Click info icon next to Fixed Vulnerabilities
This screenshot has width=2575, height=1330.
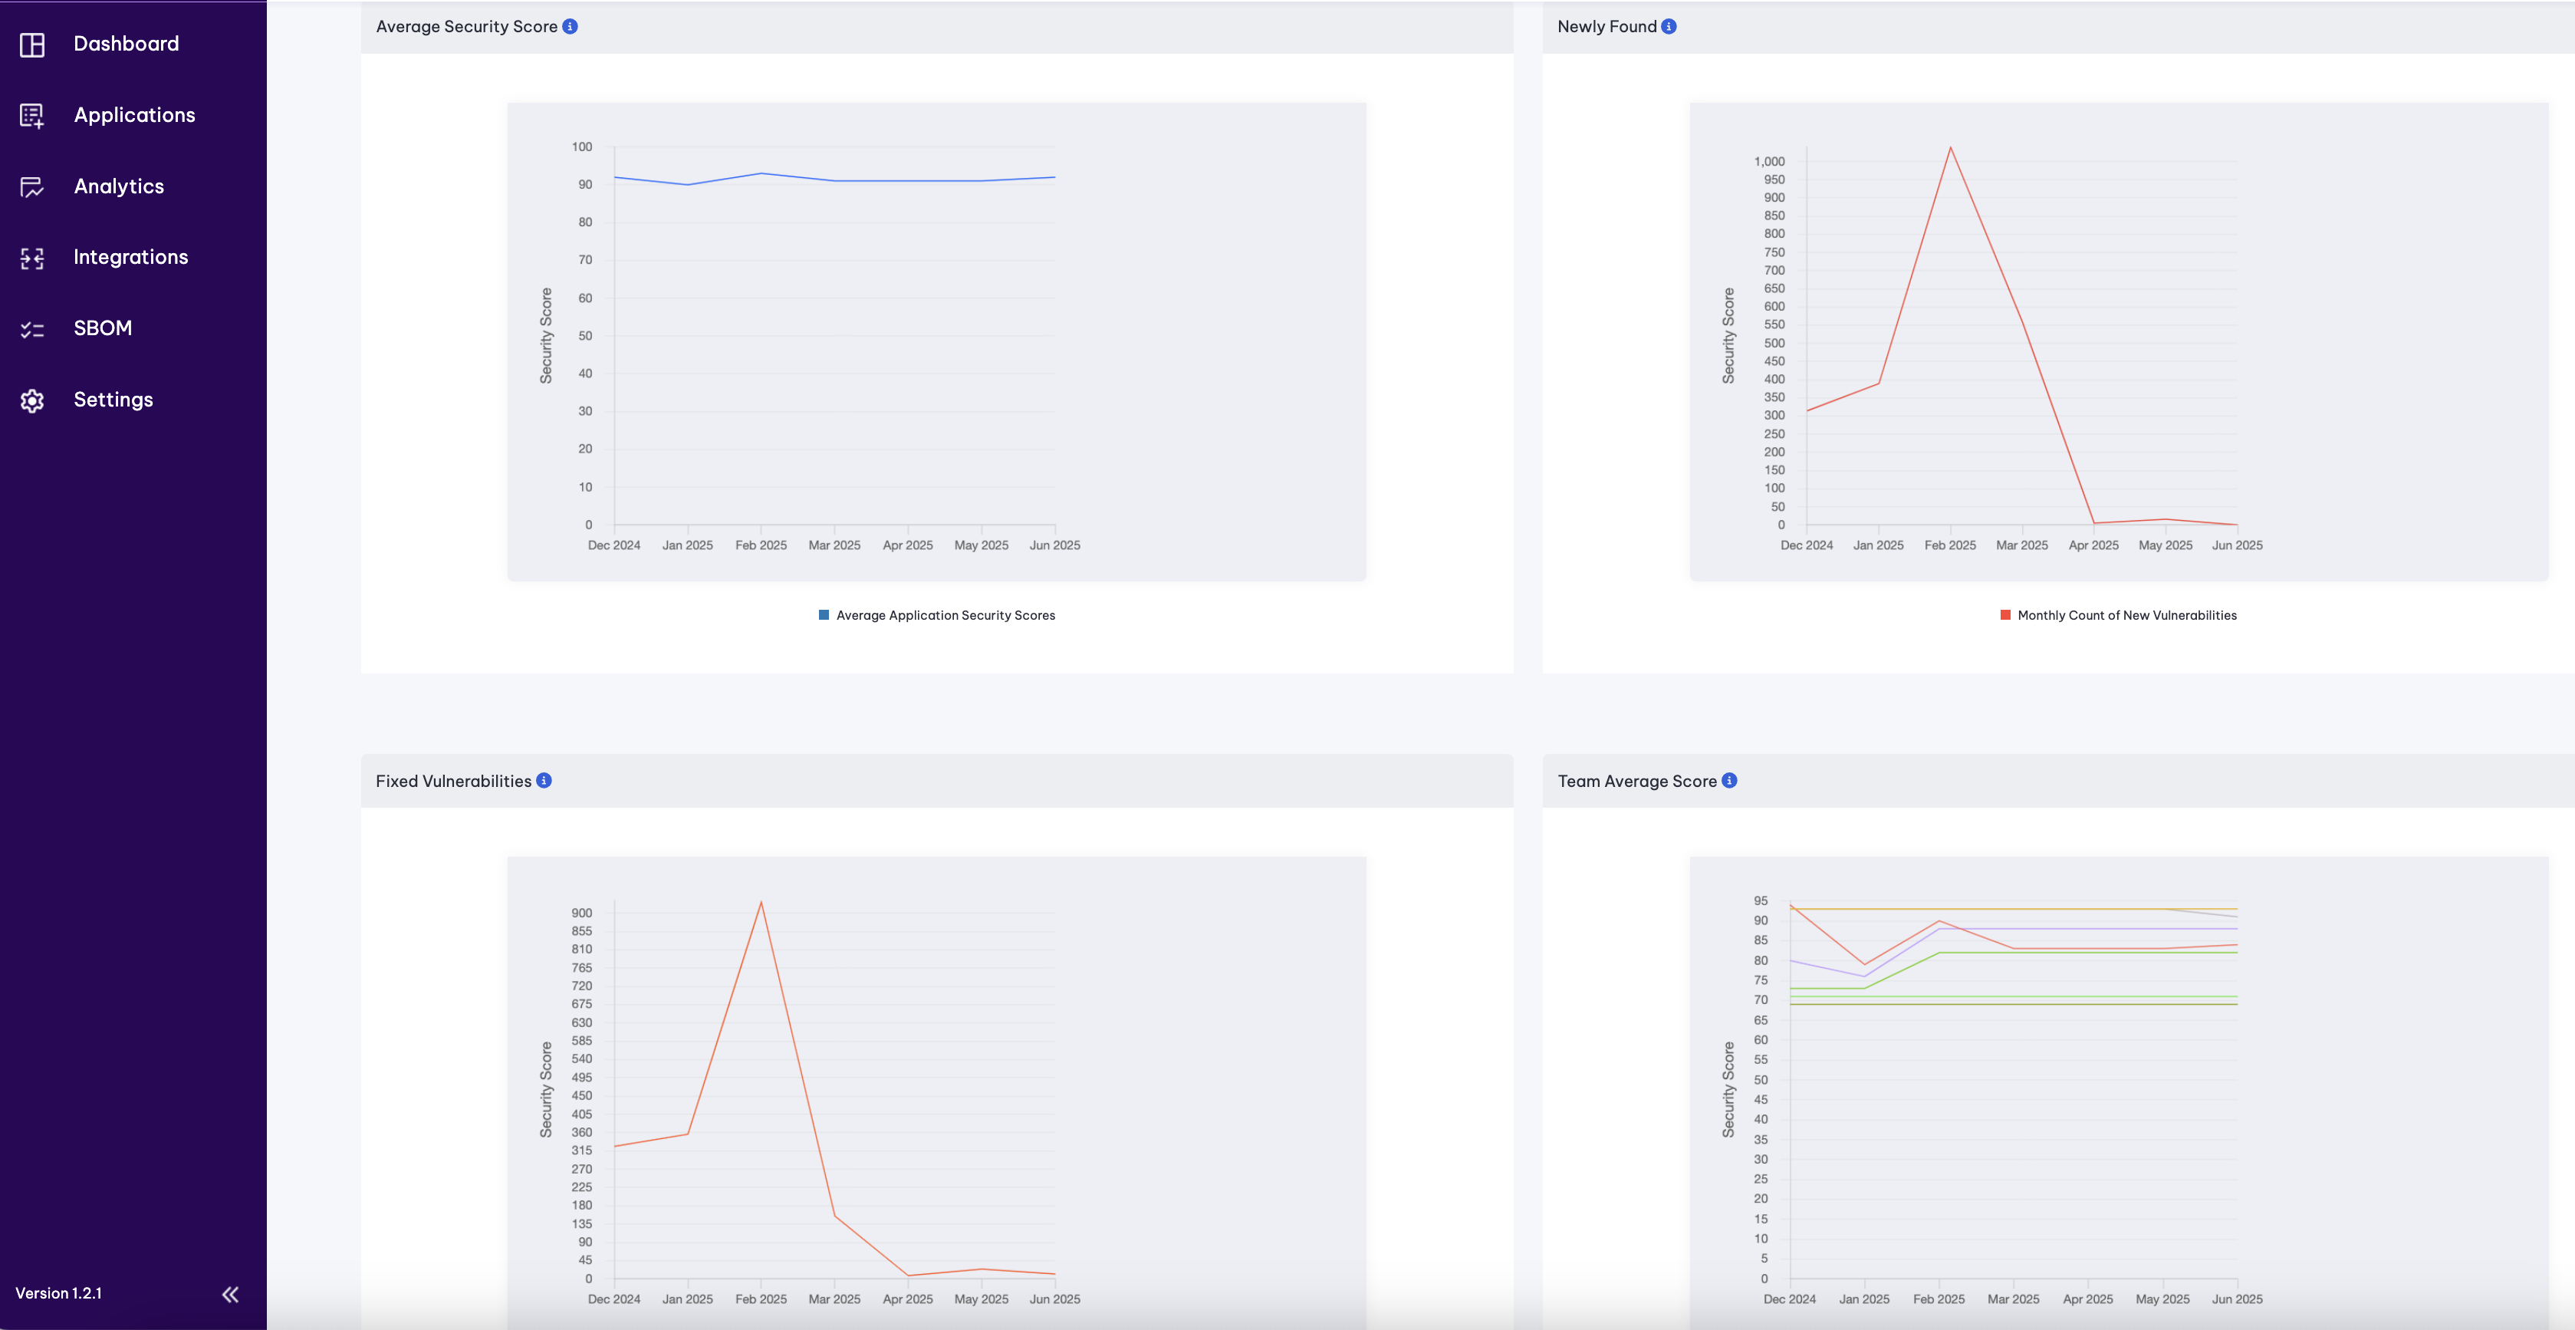[x=544, y=781]
